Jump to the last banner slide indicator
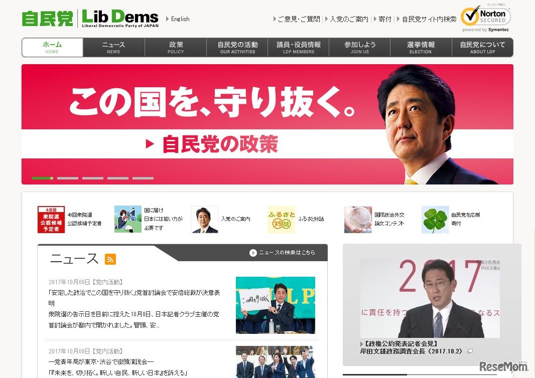 click(143, 178)
